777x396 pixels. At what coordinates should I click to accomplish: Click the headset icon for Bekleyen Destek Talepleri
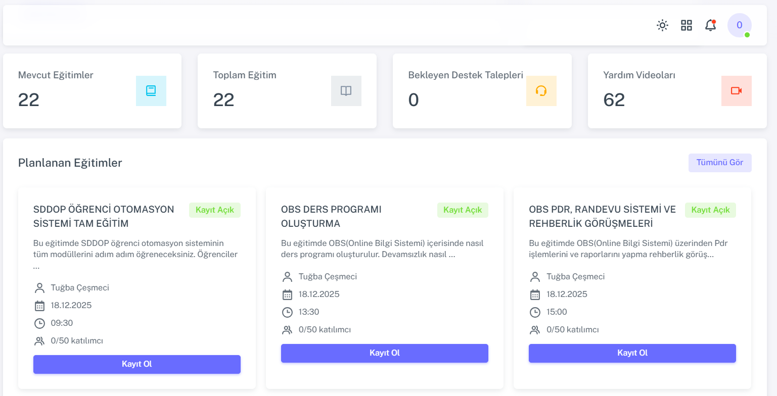pyautogui.click(x=541, y=91)
